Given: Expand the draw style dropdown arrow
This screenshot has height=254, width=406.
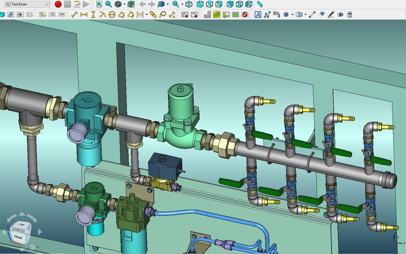Looking at the screenshot, I should click(124, 4).
